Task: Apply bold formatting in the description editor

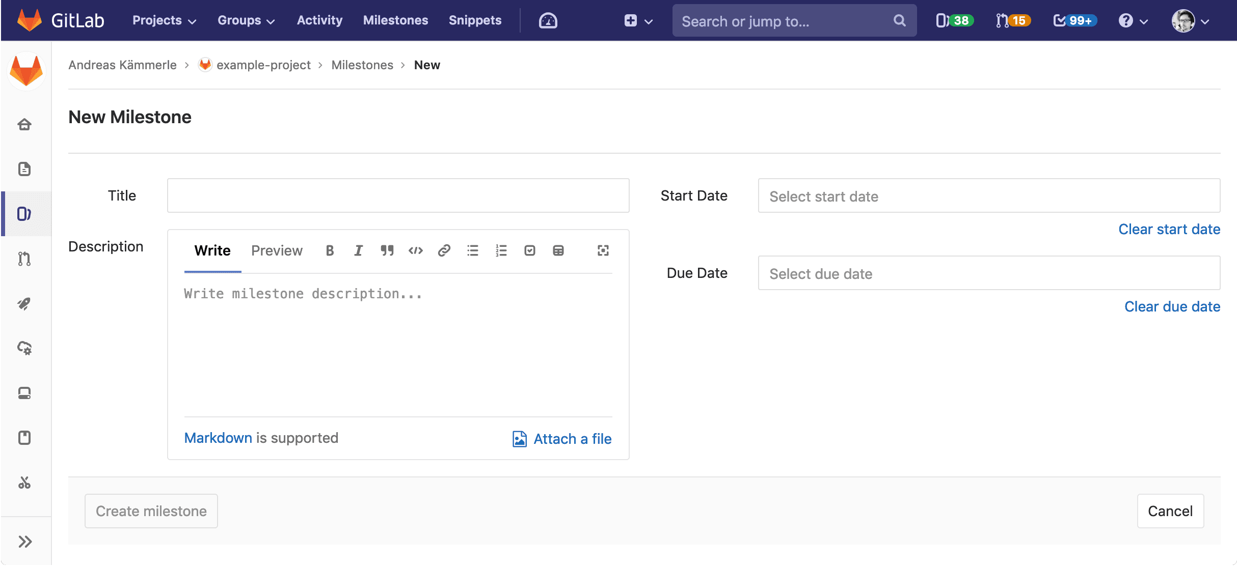Action: [x=330, y=250]
